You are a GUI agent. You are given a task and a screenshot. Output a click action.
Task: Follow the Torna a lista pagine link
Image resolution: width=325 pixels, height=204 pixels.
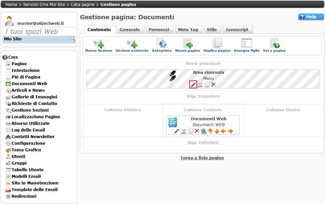202,158
